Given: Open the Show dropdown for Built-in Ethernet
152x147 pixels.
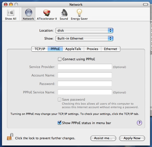Looking at the screenshot, I should click(x=84, y=38).
